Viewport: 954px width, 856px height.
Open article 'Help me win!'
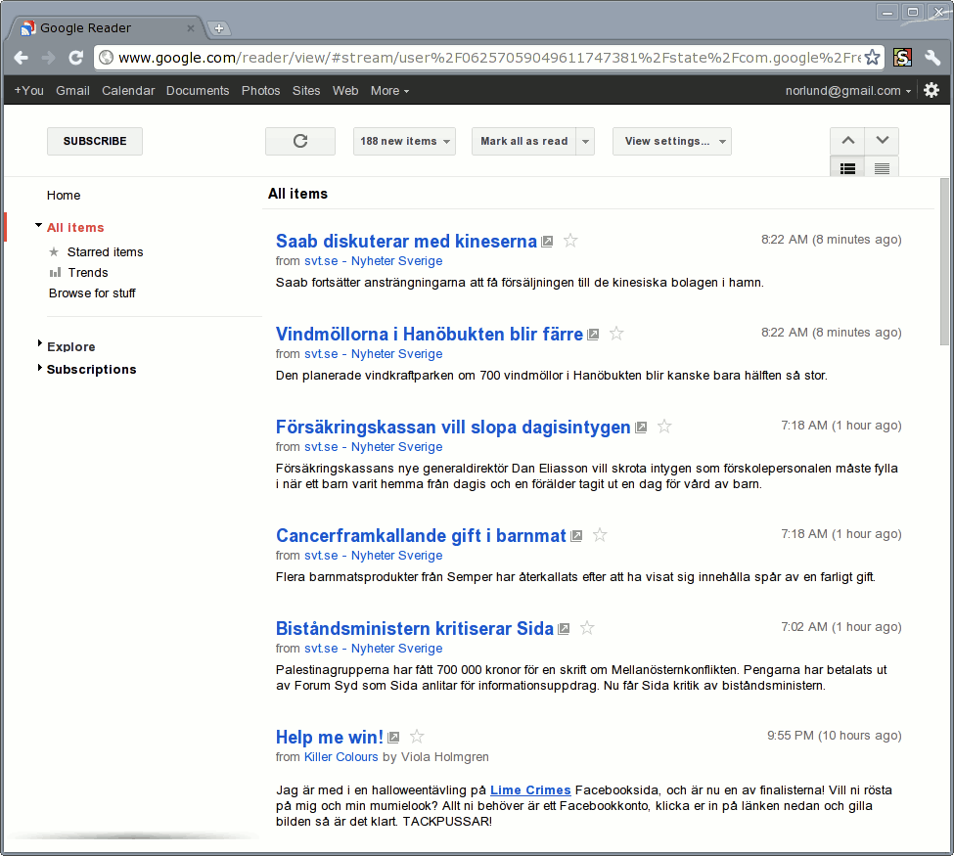coord(330,738)
